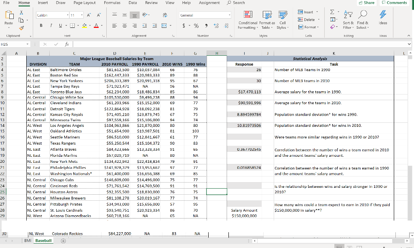Switch to the Formulas ribbon tab

pyautogui.click(x=112, y=3)
